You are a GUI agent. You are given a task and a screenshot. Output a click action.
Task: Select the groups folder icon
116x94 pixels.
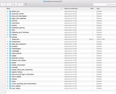click(10, 37)
